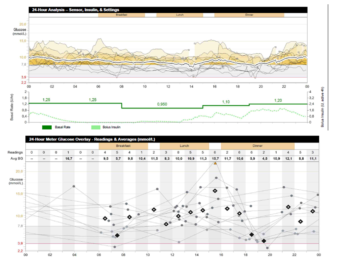
Task: Click the 24-Hour Analysis title bar
Action: (168, 9)
